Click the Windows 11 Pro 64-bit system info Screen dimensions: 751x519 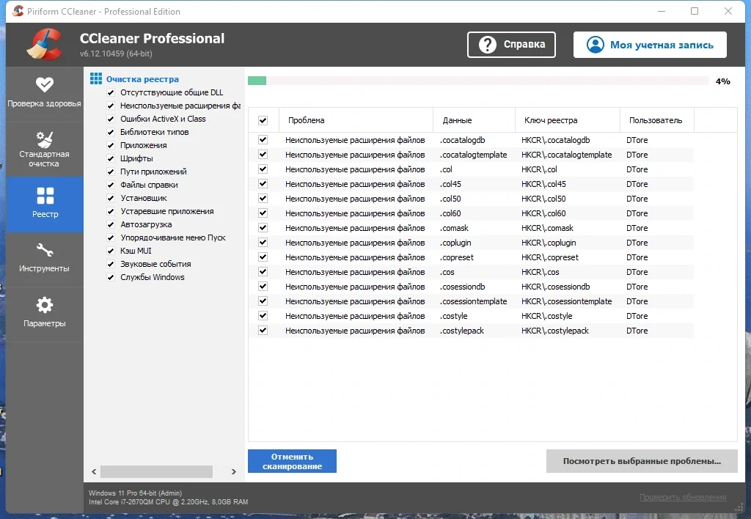(x=135, y=493)
